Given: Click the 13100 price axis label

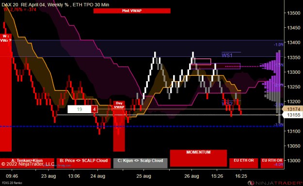Looking at the screenshot, I should (294, 131).
